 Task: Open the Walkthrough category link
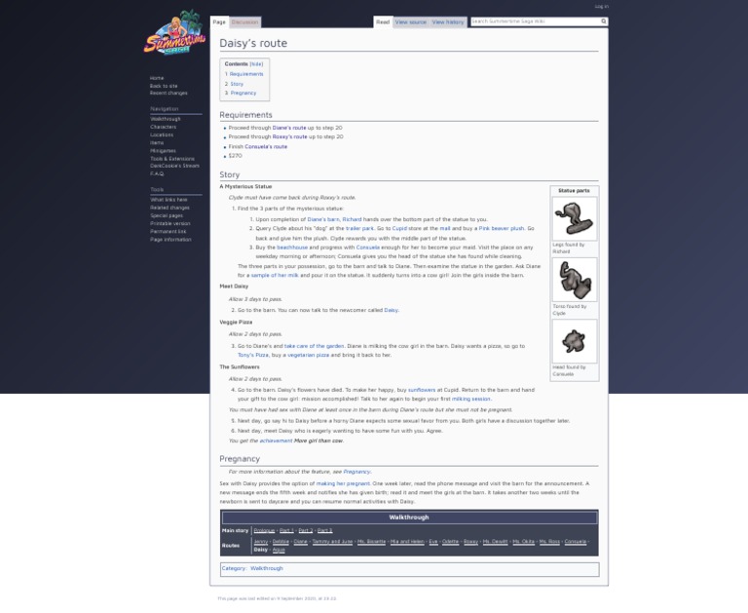pyautogui.click(x=267, y=568)
